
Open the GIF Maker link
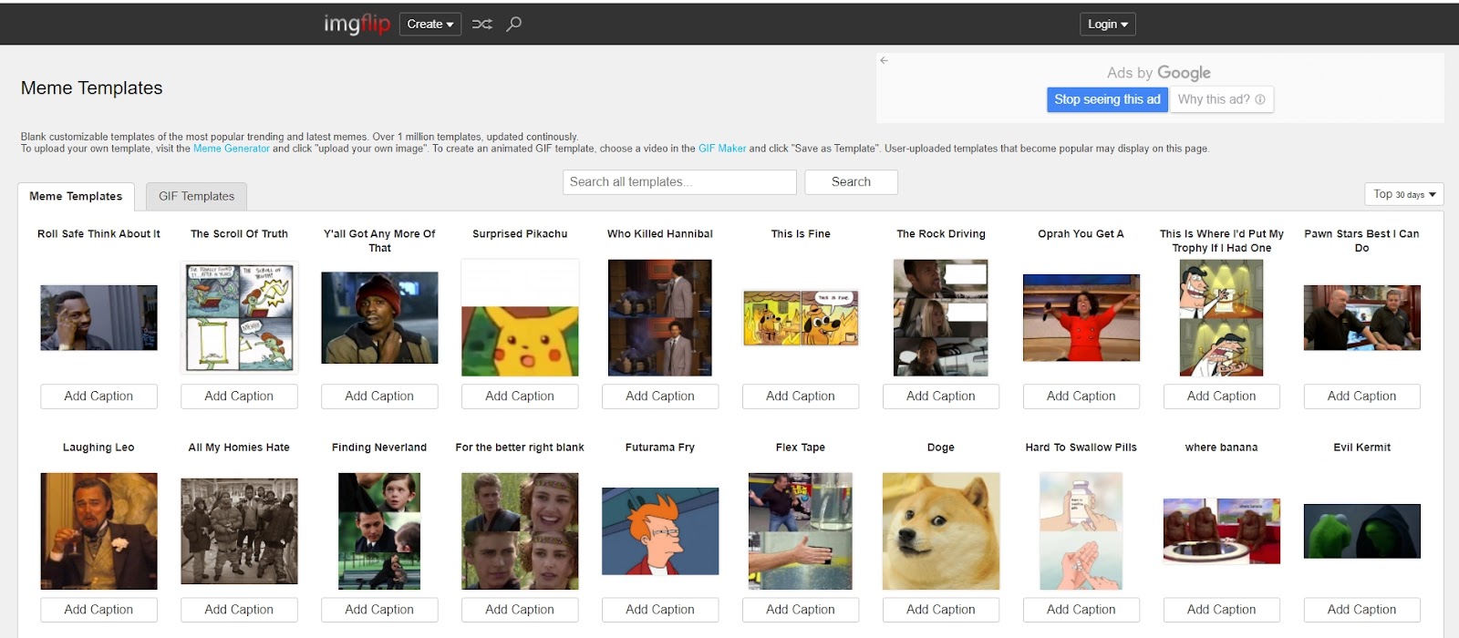[x=722, y=149]
